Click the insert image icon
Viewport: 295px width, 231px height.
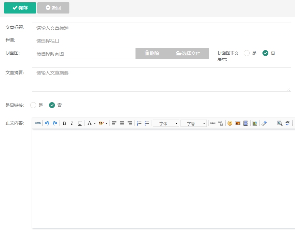[238, 123]
